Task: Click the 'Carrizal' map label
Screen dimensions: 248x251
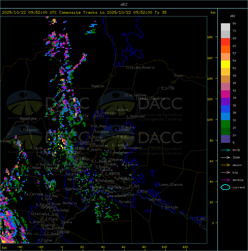Action: tap(88, 200)
